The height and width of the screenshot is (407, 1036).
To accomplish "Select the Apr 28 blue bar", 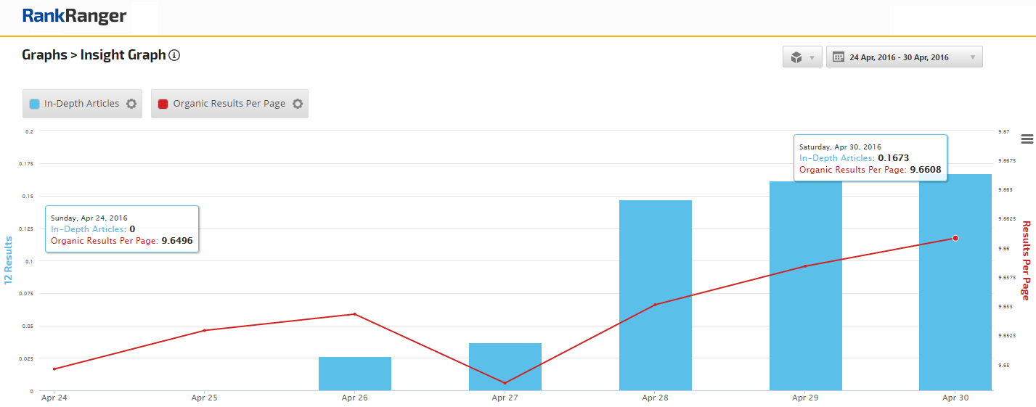I will click(x=656, y=295).
